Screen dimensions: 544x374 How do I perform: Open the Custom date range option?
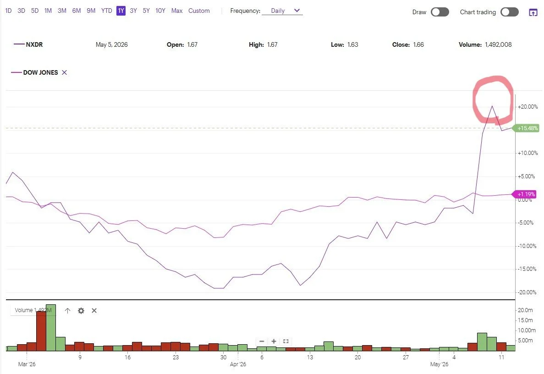[x=199, y=11]
